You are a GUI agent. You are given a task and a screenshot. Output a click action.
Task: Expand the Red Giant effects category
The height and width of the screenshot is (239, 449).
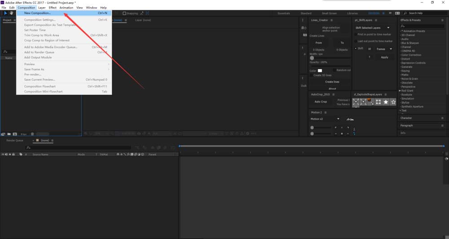click(400, 91)
